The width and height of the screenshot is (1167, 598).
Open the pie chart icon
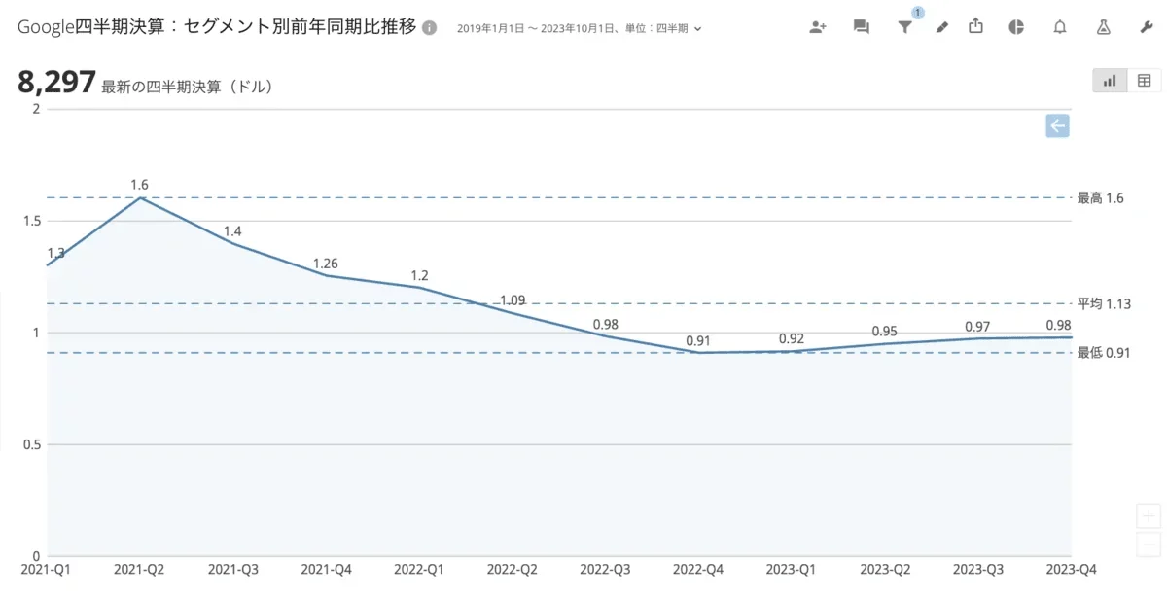[x=1016, y=27]
